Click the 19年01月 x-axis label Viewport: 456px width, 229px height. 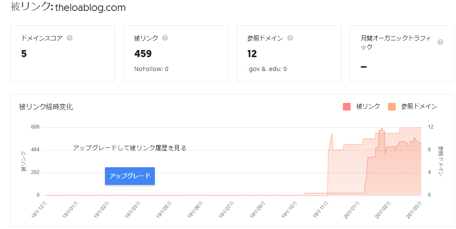tap(71, 210)
